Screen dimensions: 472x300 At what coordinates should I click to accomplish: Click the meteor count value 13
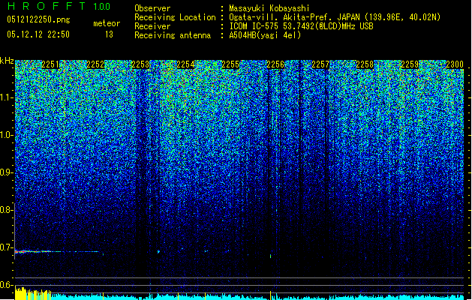click(x=109, y=34)
